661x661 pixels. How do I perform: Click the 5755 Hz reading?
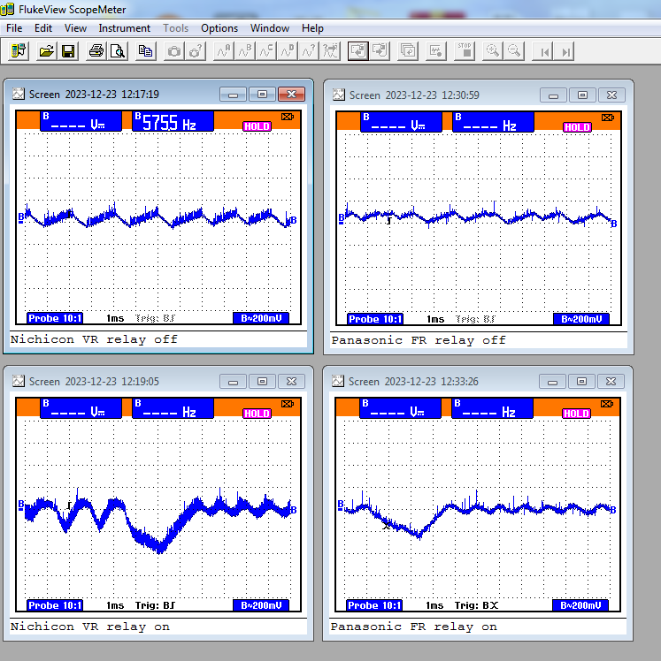click(x=173, y=122)
